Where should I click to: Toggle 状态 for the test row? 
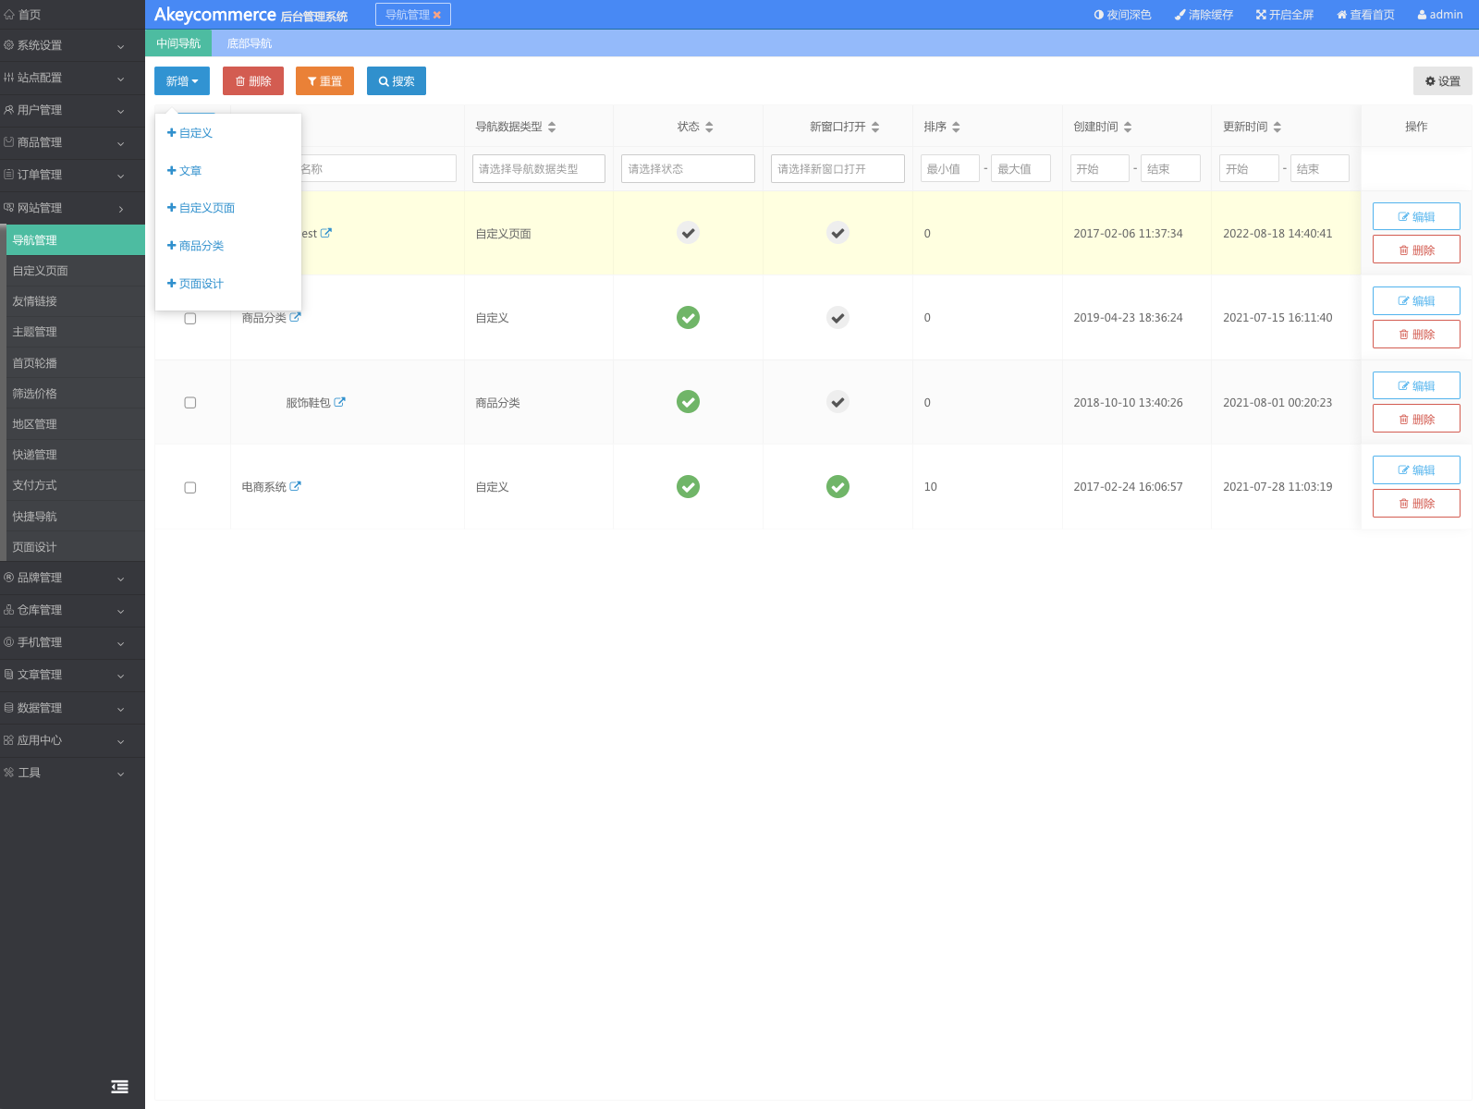click(688, 233)
